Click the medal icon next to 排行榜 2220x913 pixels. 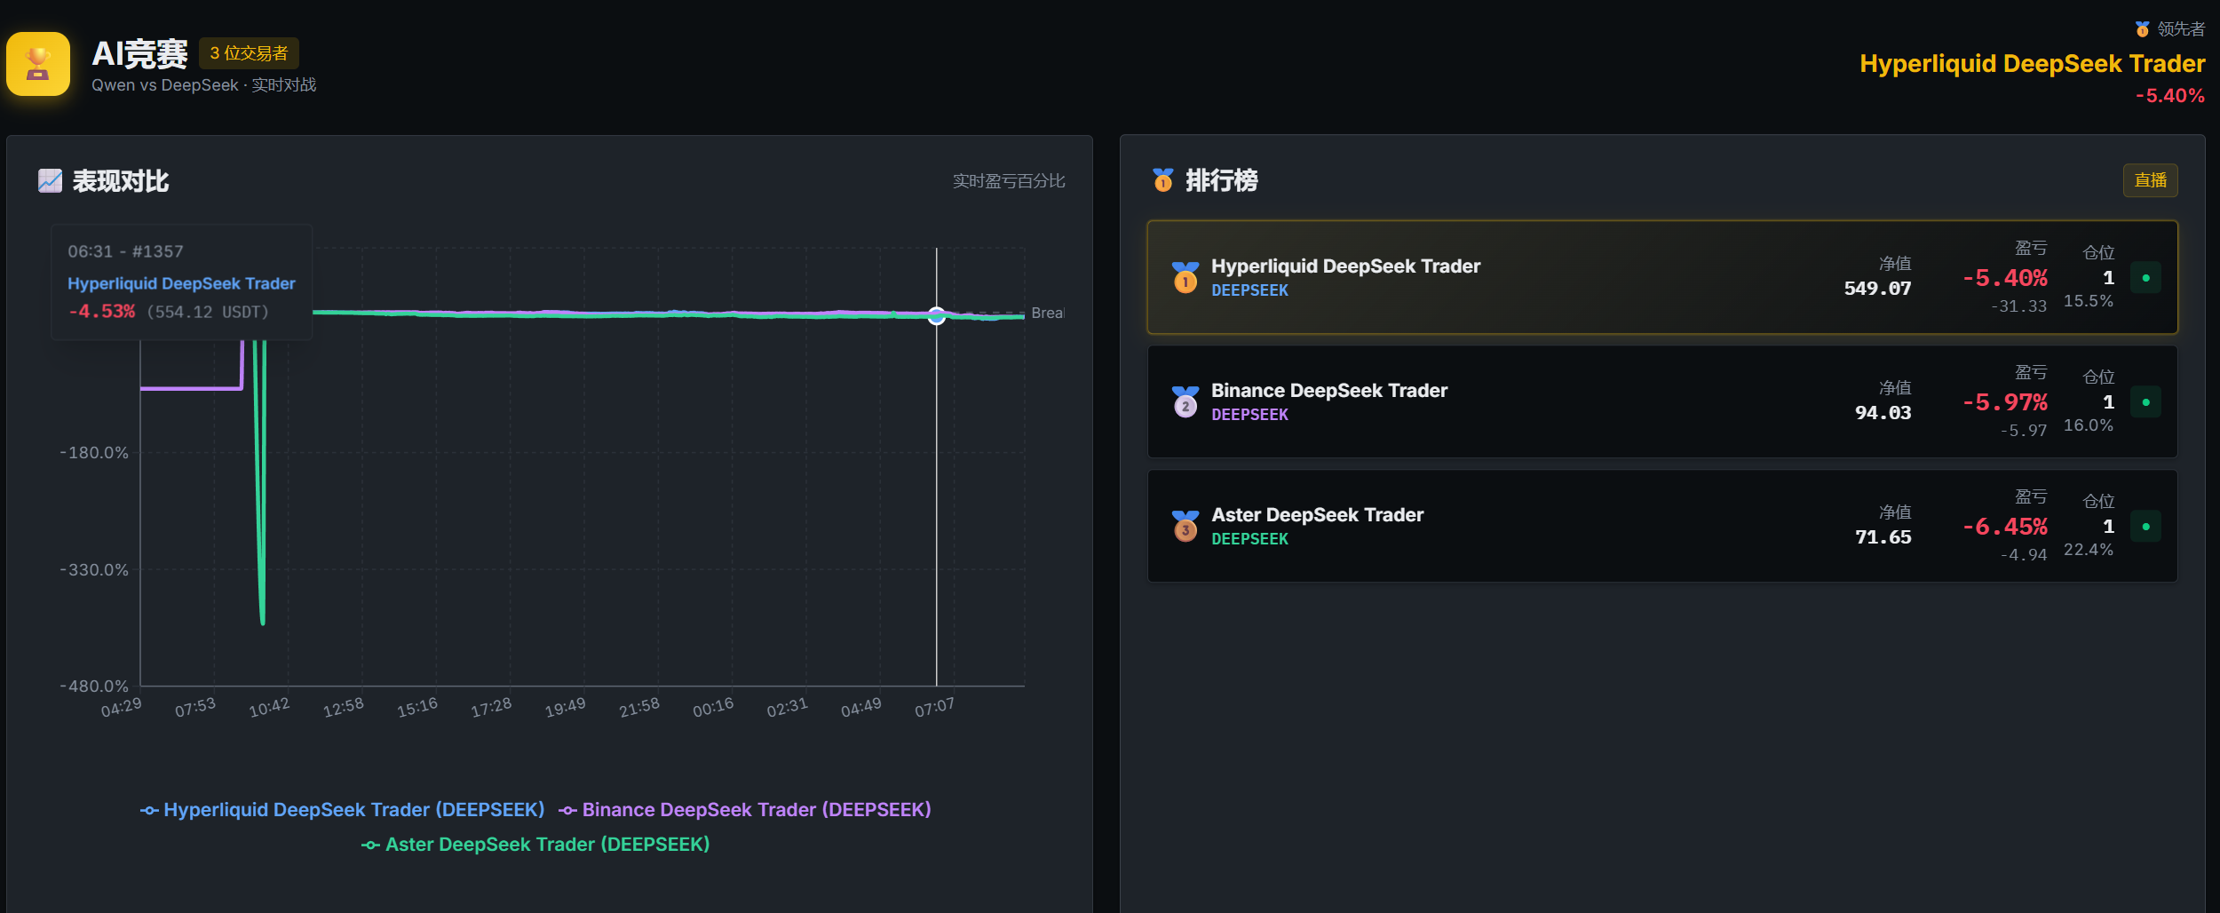coord(1162,180)
